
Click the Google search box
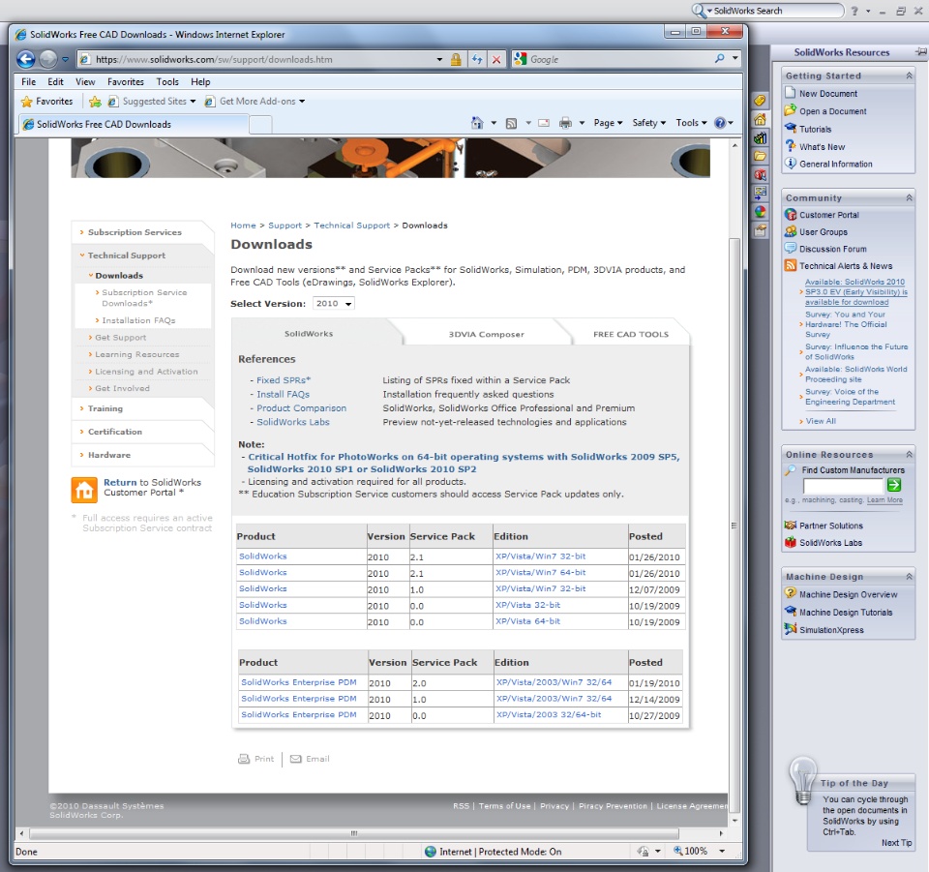click(619, 59)
